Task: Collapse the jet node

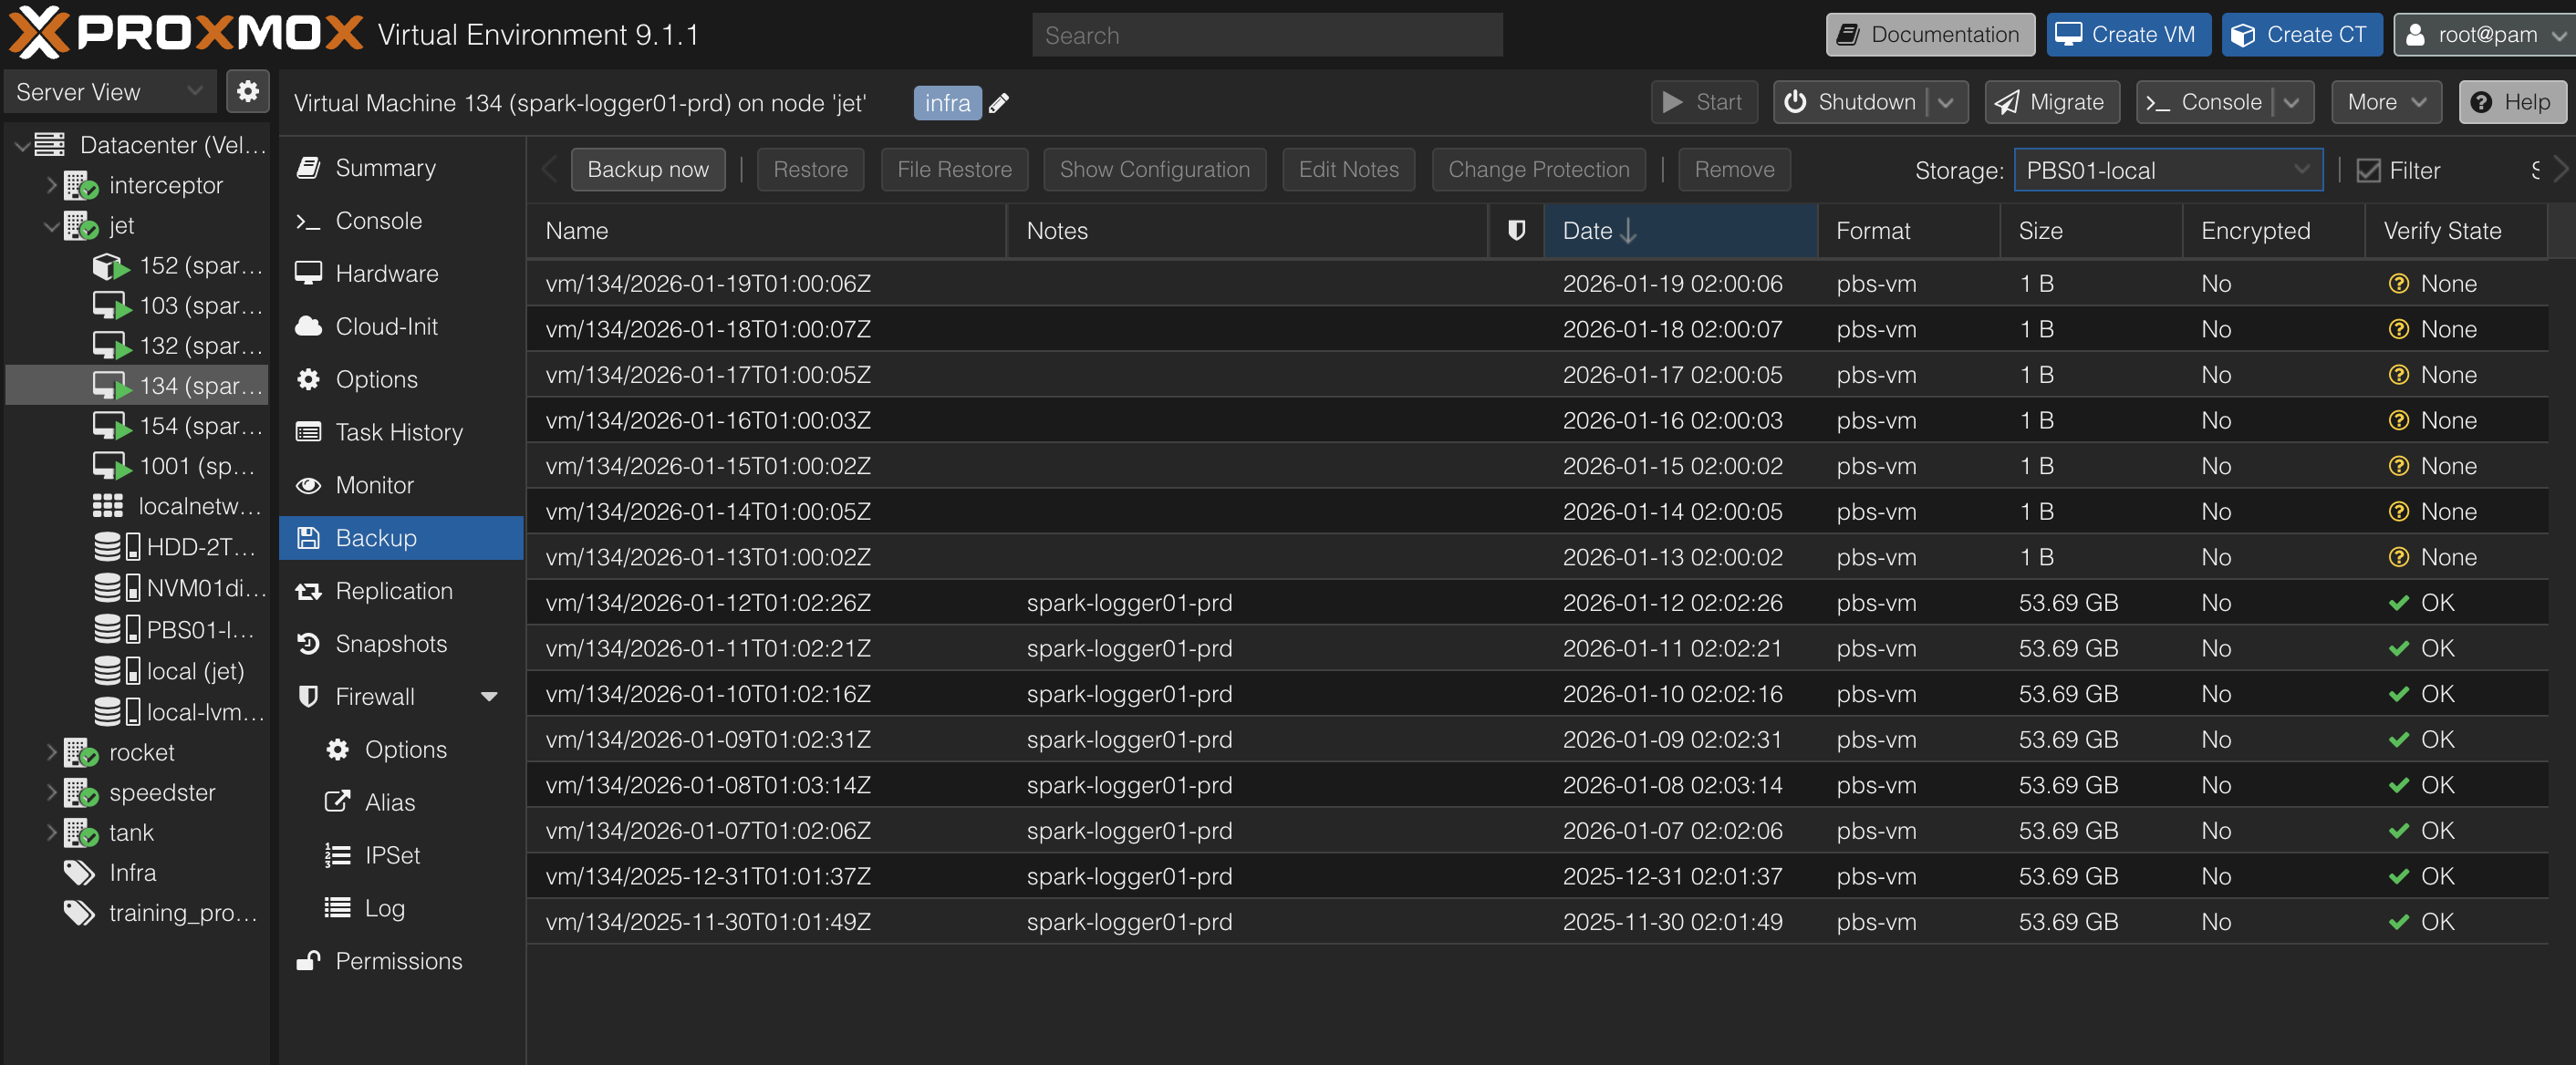Action: [50, 226]
